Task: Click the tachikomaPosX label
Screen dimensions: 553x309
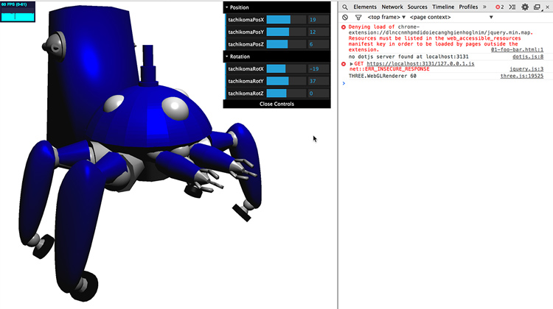Action: [246, 20]
